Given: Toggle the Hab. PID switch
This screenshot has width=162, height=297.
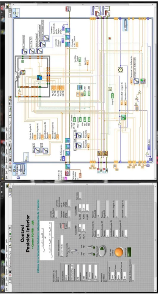Looking at the screenshot, I should (90, 247).
